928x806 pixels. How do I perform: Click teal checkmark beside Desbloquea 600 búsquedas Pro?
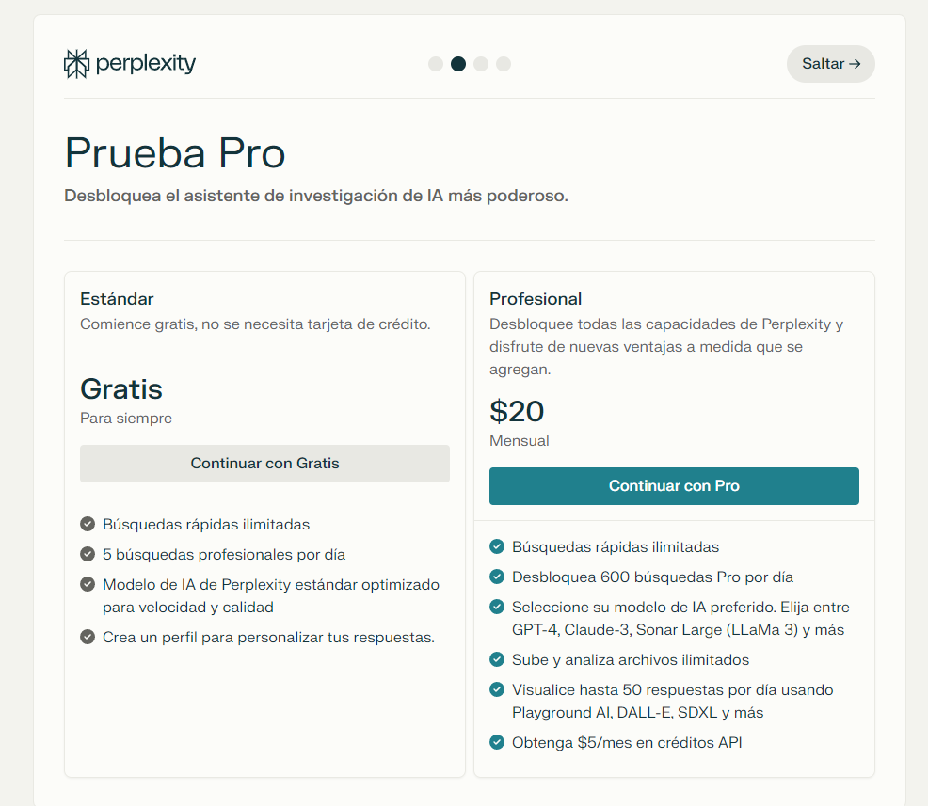[x=497, y=577]
